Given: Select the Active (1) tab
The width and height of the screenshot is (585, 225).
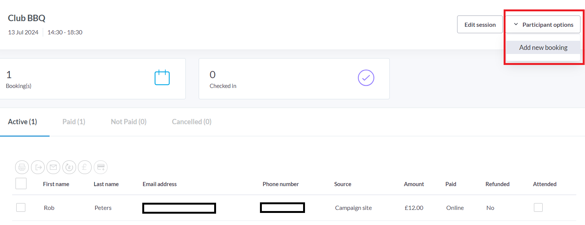Looking at the screenshot, I should pos(22,122).
